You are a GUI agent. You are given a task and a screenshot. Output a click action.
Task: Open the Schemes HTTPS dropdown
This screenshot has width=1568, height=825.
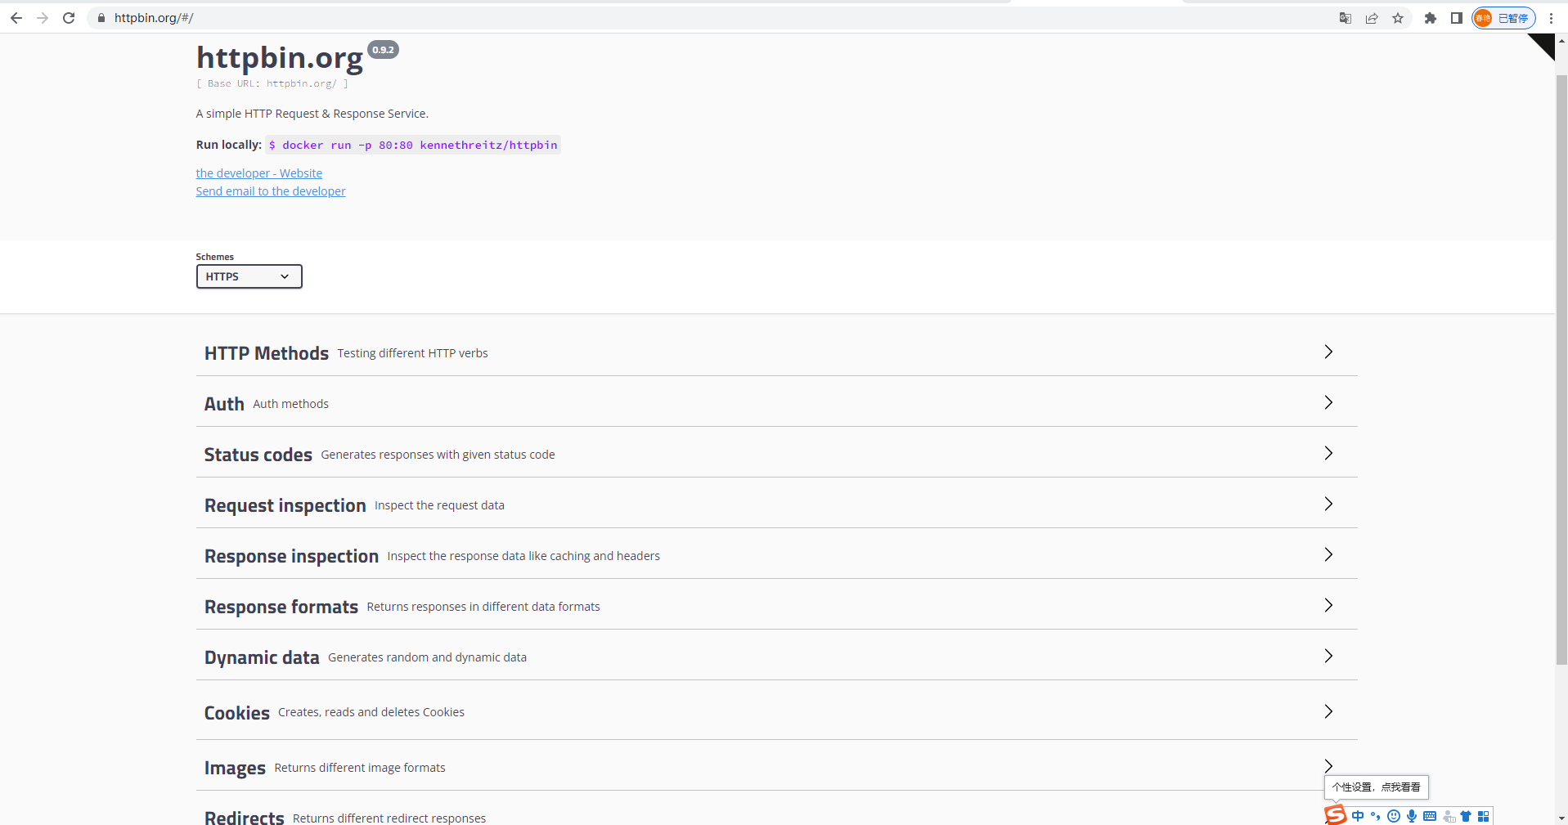249,276
